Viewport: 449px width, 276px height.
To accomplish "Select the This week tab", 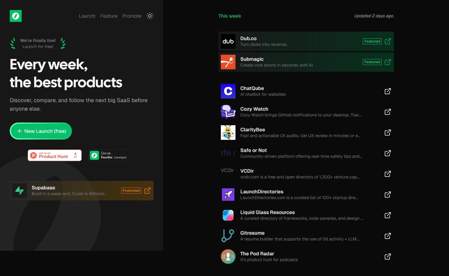I will coord(229,16).
